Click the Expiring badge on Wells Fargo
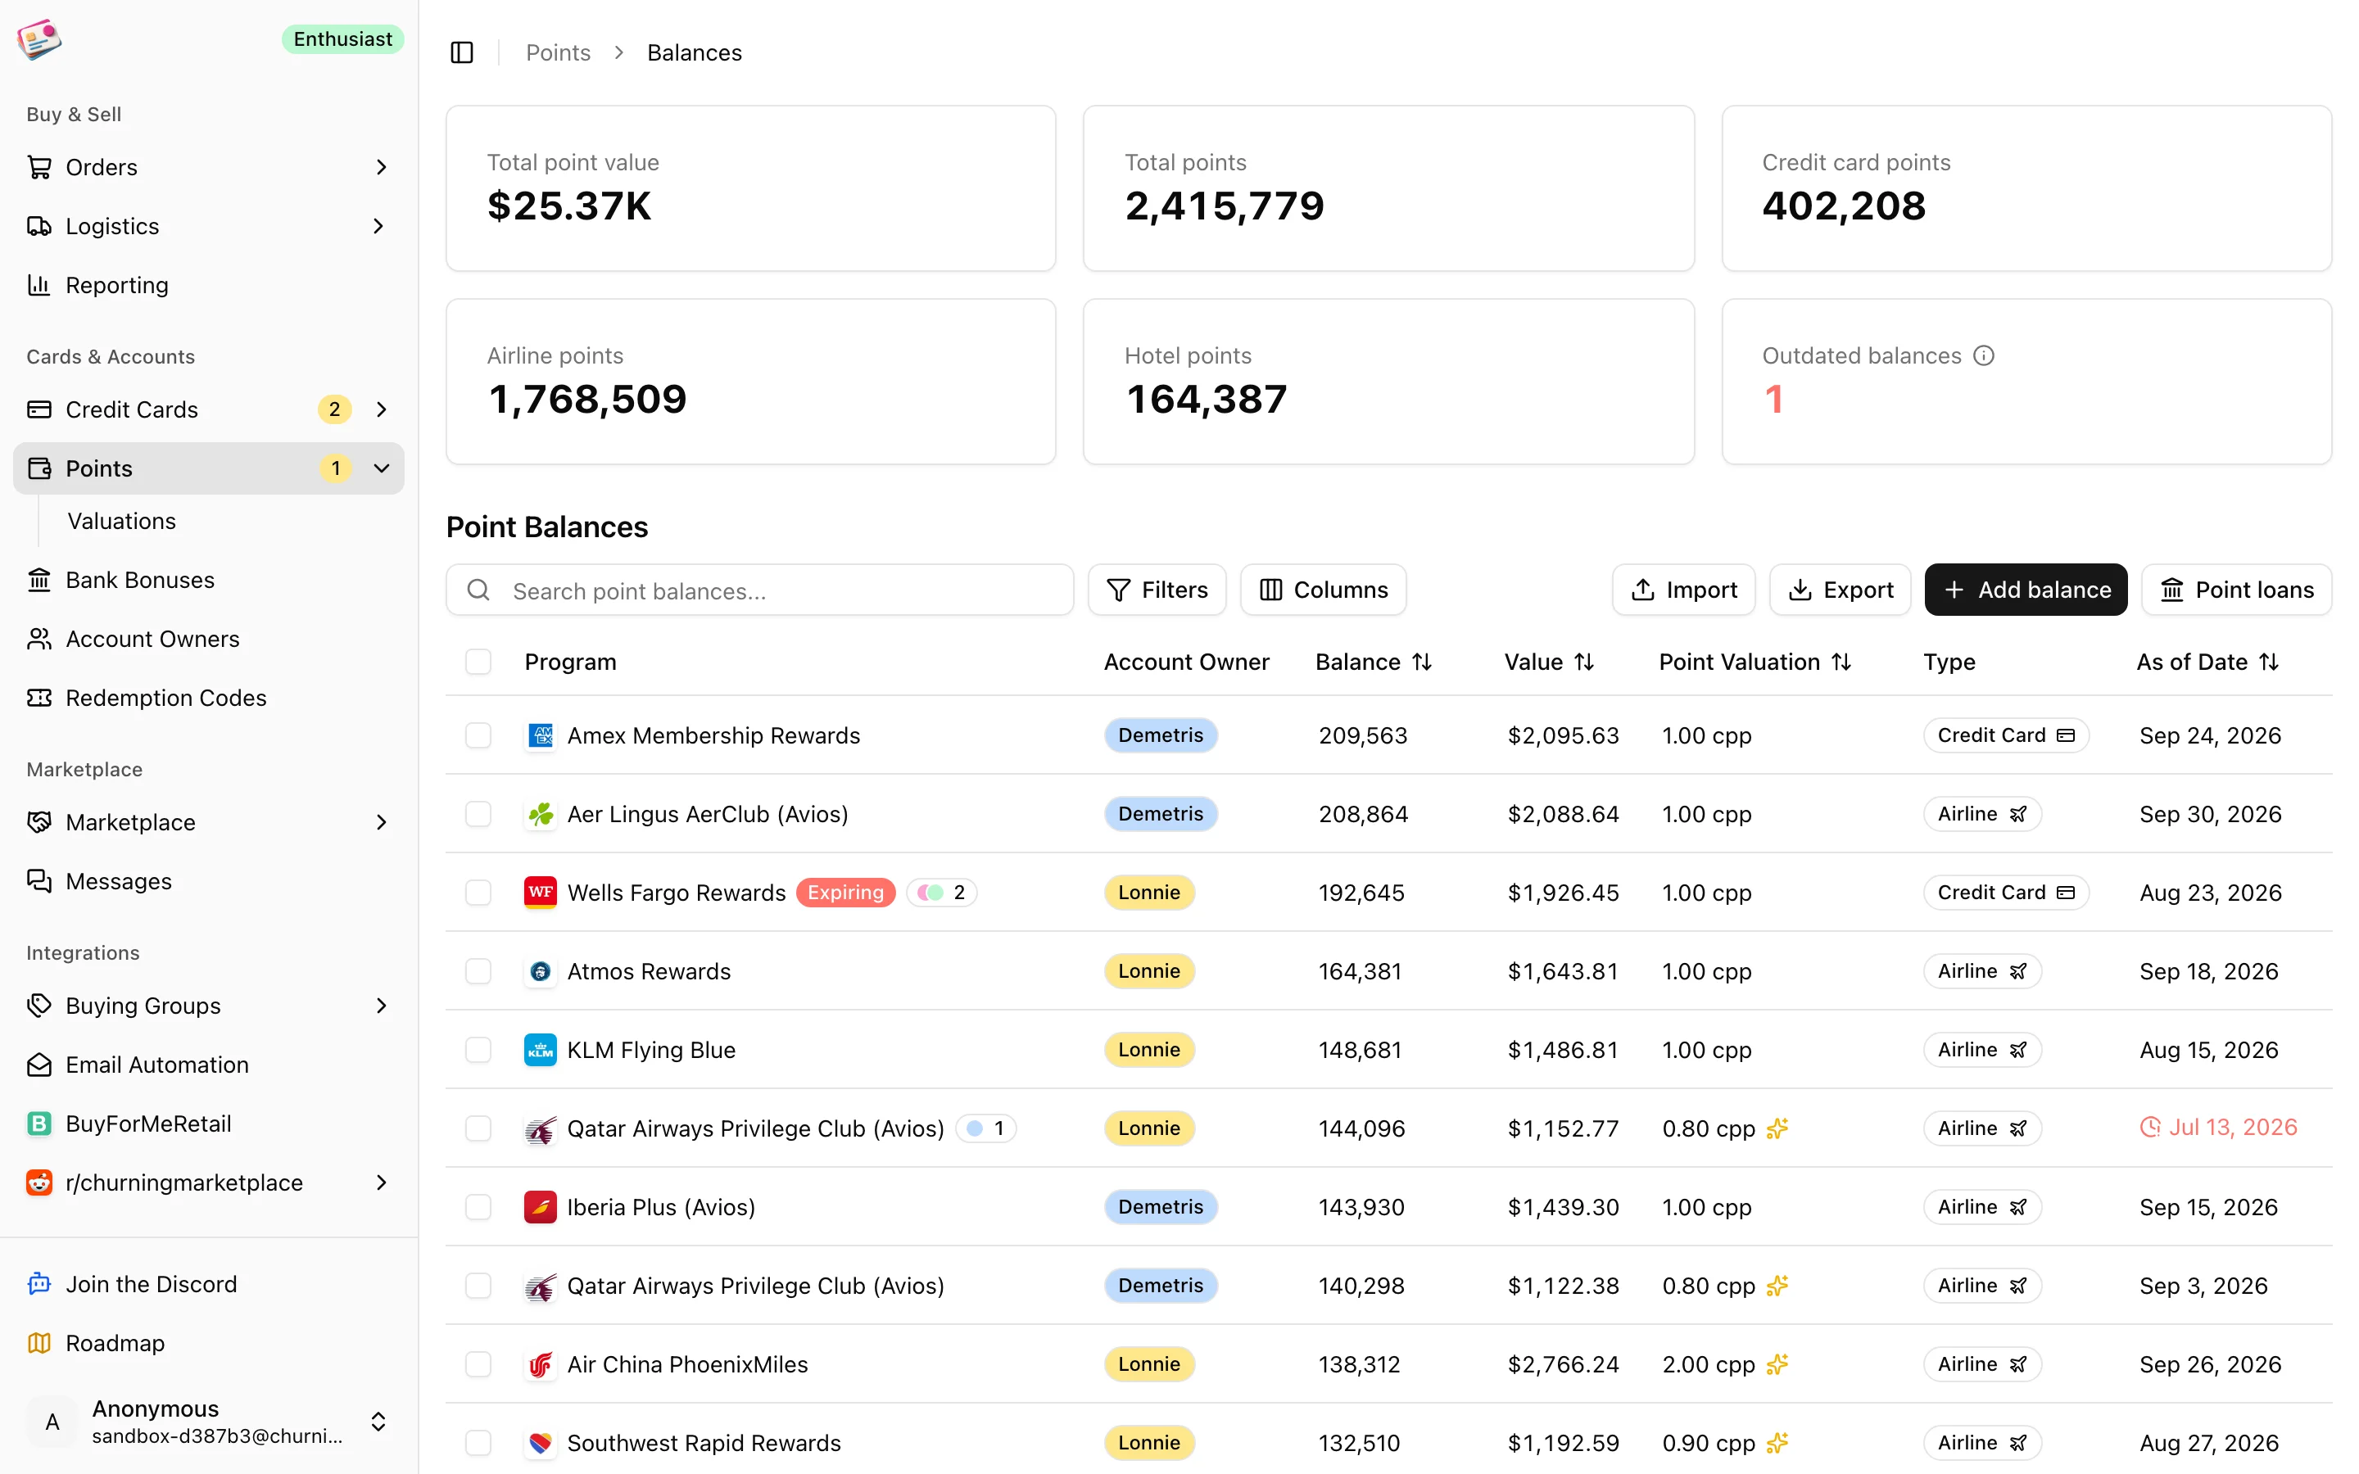 (845, 892)
